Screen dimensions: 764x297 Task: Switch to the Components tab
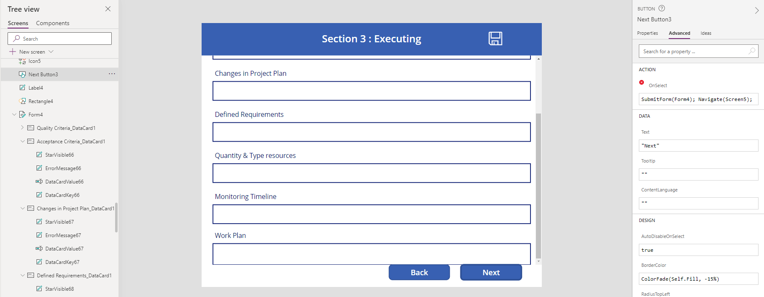point(53,23)
